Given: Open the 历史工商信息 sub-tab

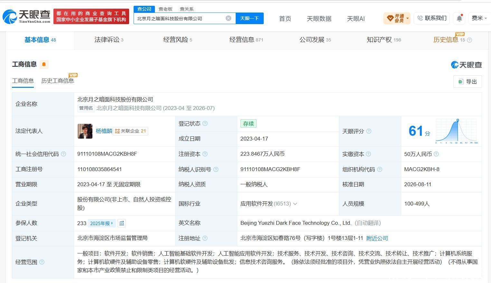Looking at the screenshot, I should coord(58,81).
